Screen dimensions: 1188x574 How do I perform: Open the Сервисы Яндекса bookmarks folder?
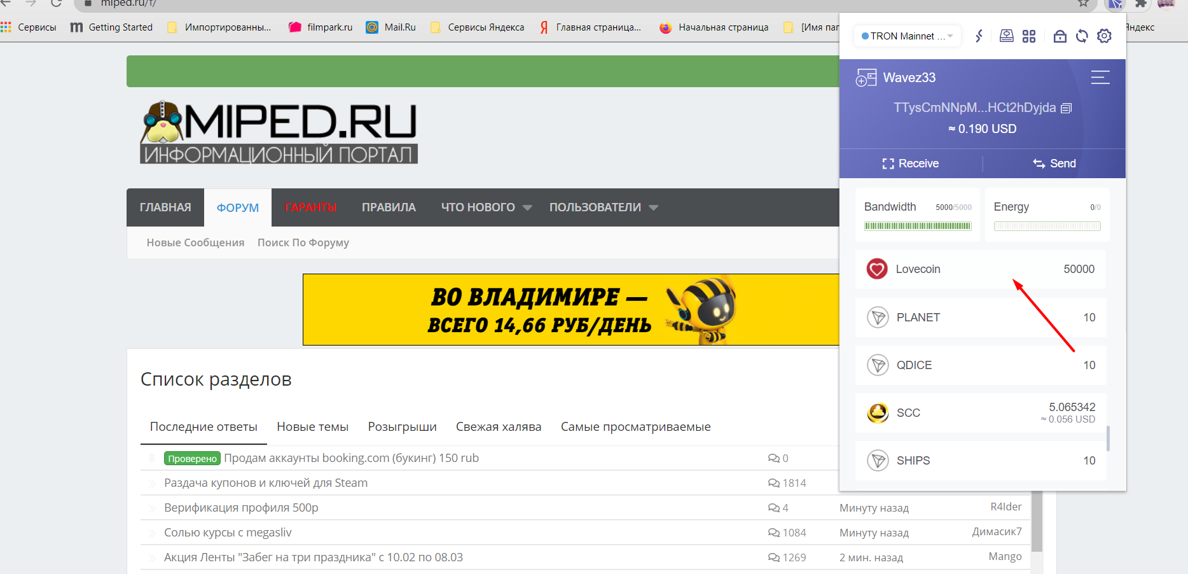(478, 27)
